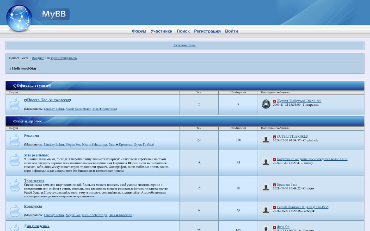Screen dimensions: 370x231
Task: Click avatar next to Hollywood Celebs post
Action: (x=266, y=104)
